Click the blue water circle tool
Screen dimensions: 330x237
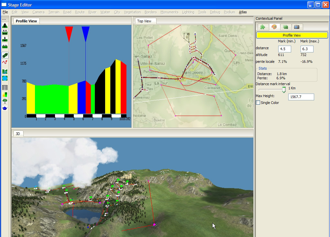tap(5, 78)
